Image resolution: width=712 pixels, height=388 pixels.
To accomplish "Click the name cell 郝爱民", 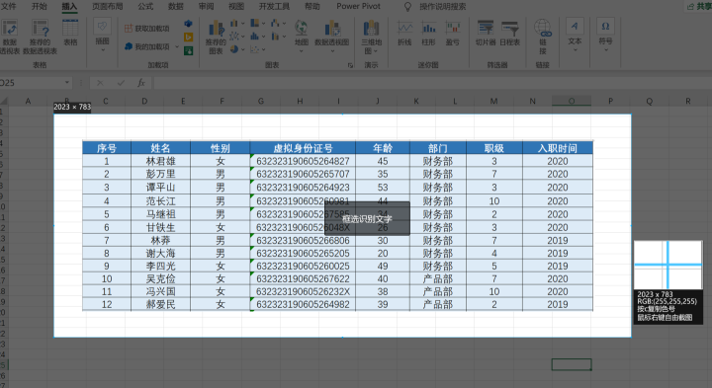I will tap(161, 304).
